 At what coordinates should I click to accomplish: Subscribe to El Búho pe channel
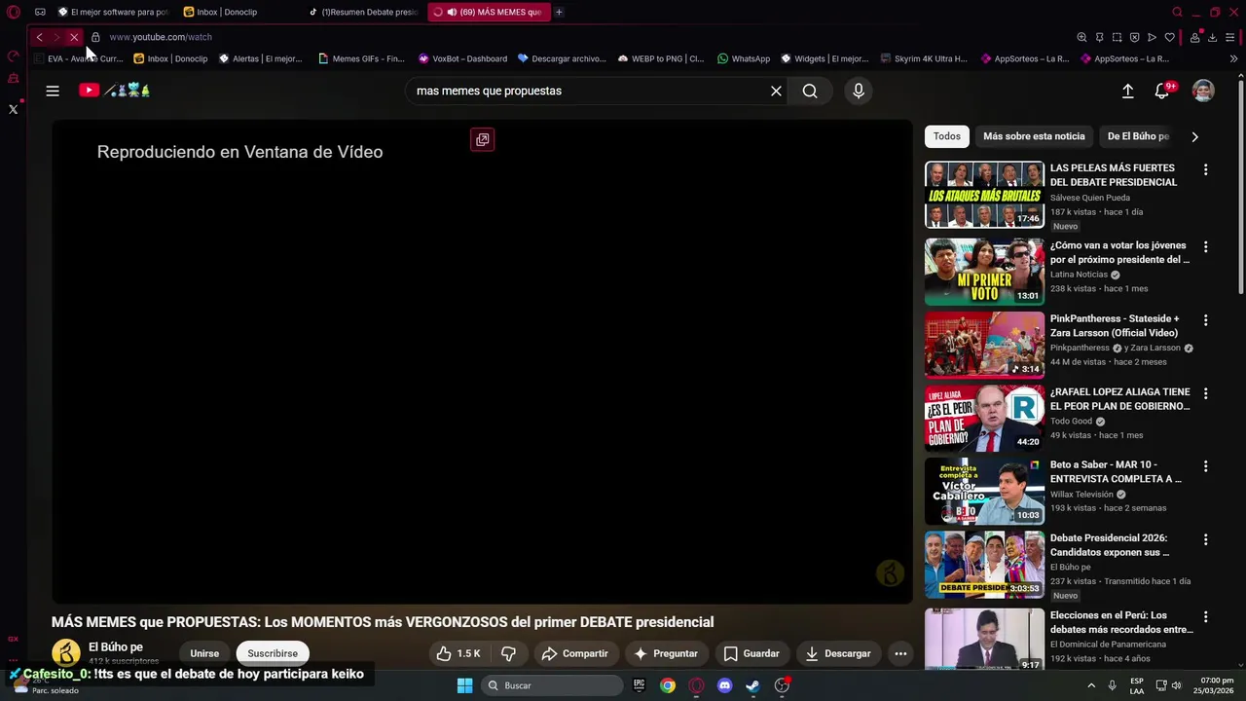(273, 653)
